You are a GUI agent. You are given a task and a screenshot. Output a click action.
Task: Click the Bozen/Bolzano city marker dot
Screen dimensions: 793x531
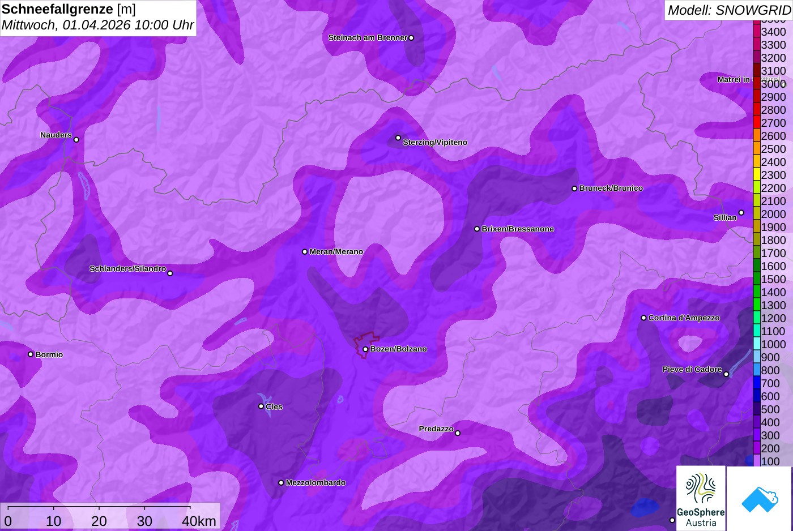tap(365, 349)
